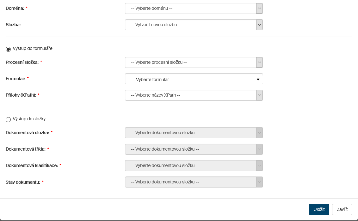Select the 'Výstup do formuláře' radio button
This screenshot has height=221, width=358.
click(x=8, y=49)
